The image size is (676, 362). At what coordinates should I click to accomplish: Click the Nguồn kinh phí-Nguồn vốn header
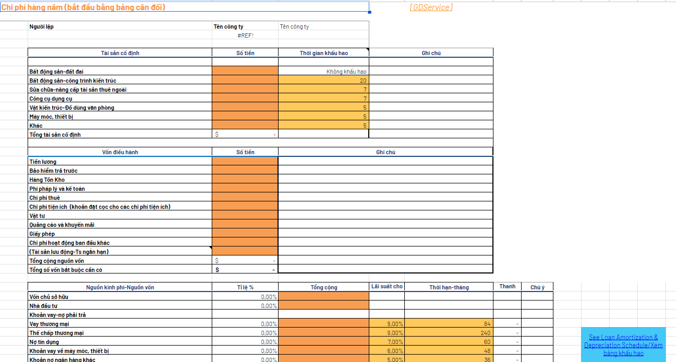coord(120,287)
